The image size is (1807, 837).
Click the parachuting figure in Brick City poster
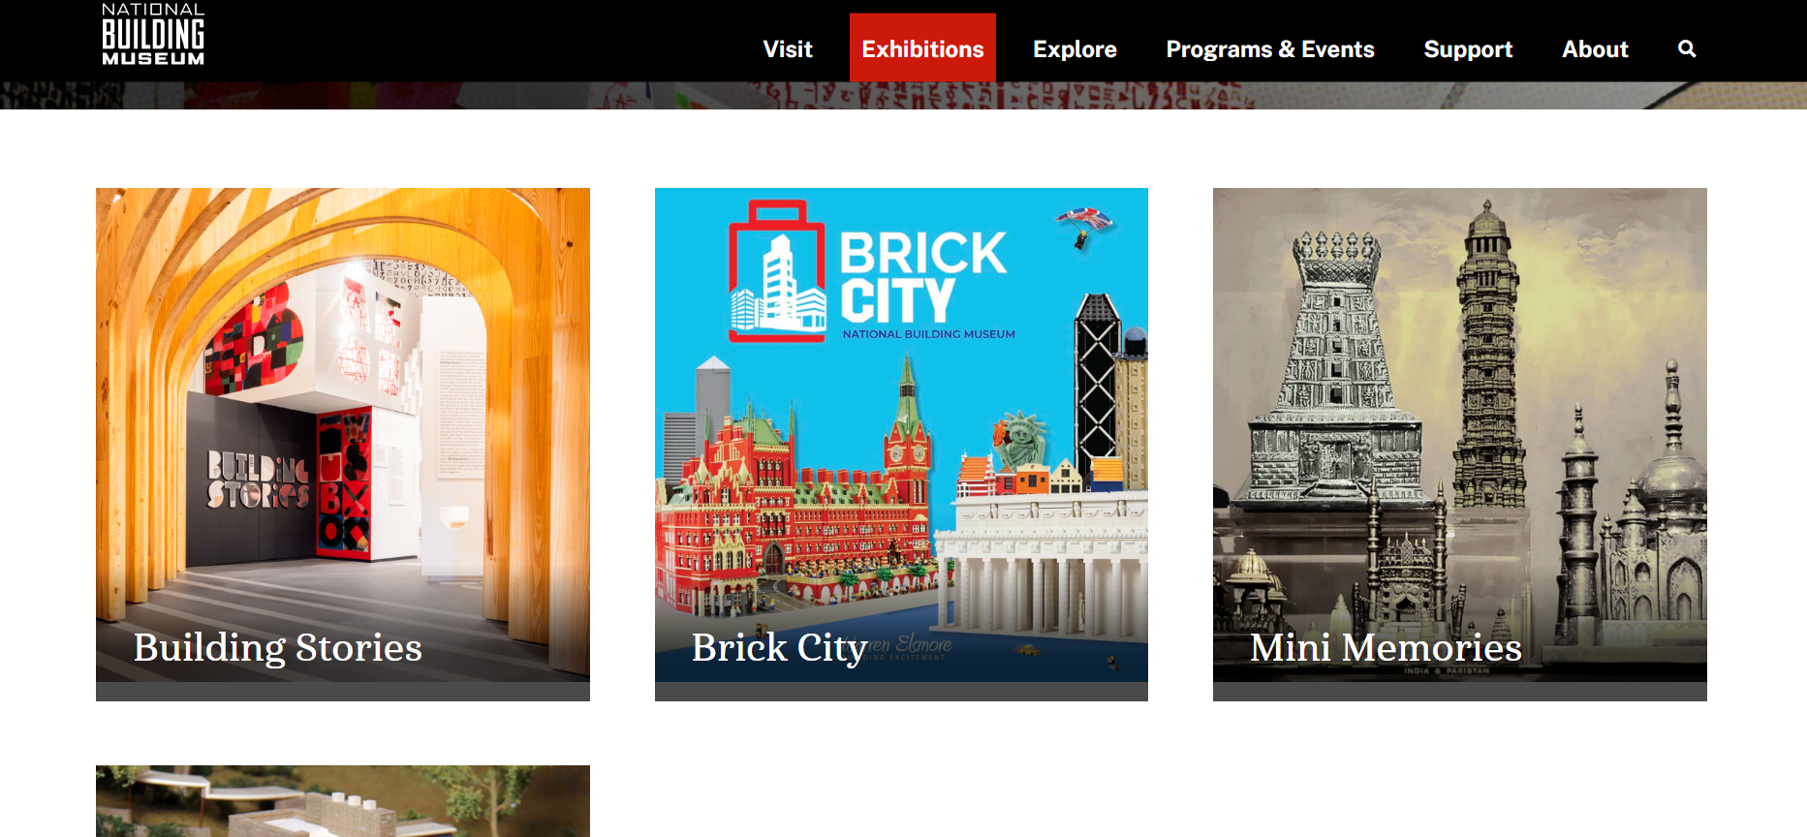[x=1083, y=227]
